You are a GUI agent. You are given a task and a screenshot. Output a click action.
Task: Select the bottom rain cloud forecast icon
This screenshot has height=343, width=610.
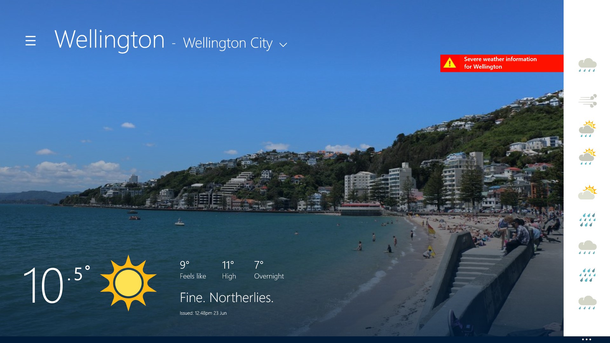pyautogui.click(x=587, y=303)
